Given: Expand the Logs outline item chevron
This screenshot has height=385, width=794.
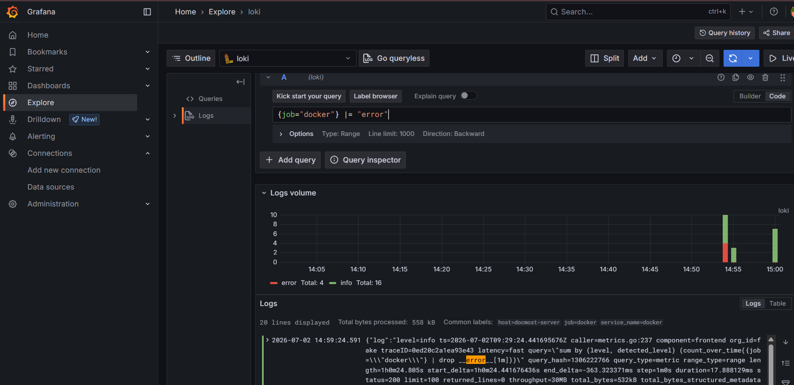Looking at the screenshot, I should click(x=175, y=116).
